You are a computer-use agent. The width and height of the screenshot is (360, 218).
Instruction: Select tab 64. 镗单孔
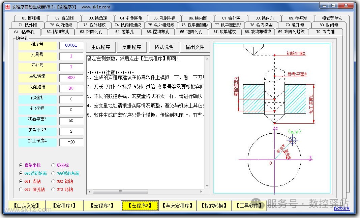coord(124,32)
